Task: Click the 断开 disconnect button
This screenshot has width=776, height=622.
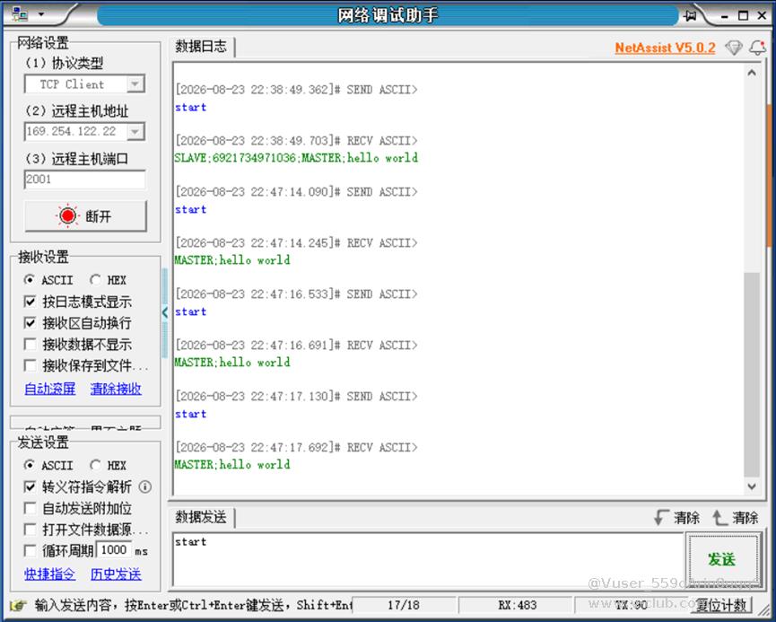Action: [85, 216]
